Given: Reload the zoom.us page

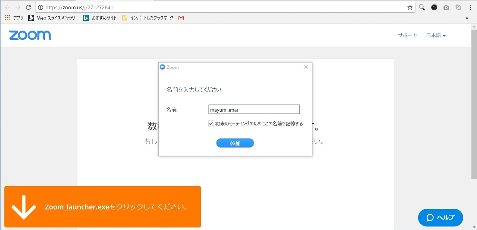Looking at the screenshot, I should tap(28, 7).
